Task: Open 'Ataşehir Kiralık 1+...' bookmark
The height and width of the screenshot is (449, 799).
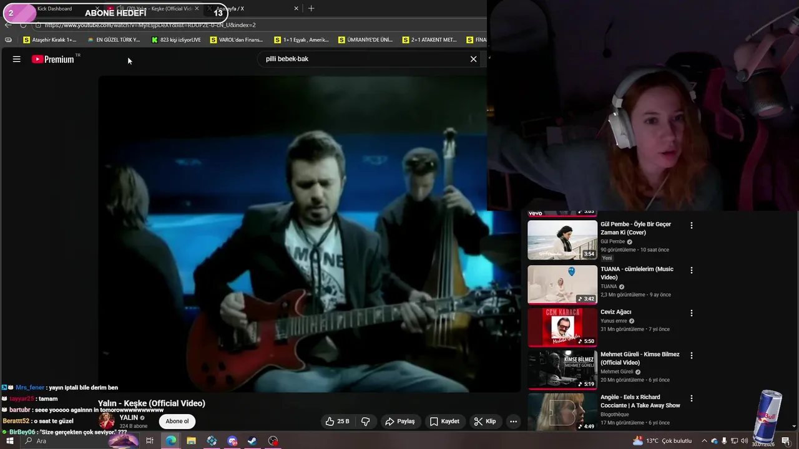Action: click(49, 40)
